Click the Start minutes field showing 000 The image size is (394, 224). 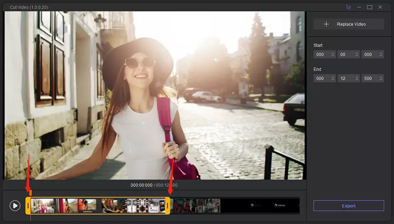[324, 55]
